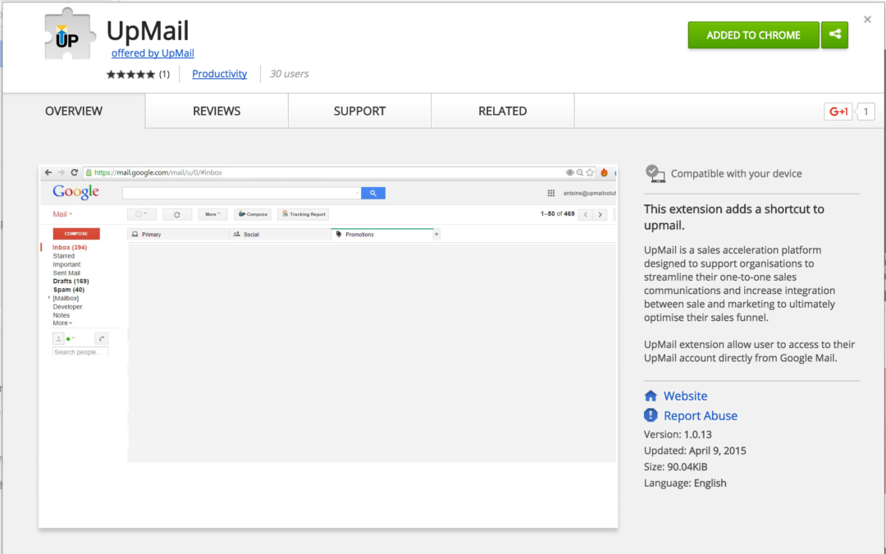Screen dimensions: 886x554
Task: Click the ADDED TO CHROME button
Action: coord(752,35)
